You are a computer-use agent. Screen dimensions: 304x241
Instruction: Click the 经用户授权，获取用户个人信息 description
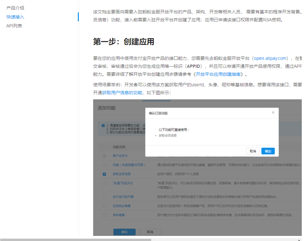point(178,174)
